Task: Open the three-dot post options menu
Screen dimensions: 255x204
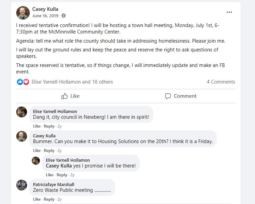Action: click(x=229, y=12)
